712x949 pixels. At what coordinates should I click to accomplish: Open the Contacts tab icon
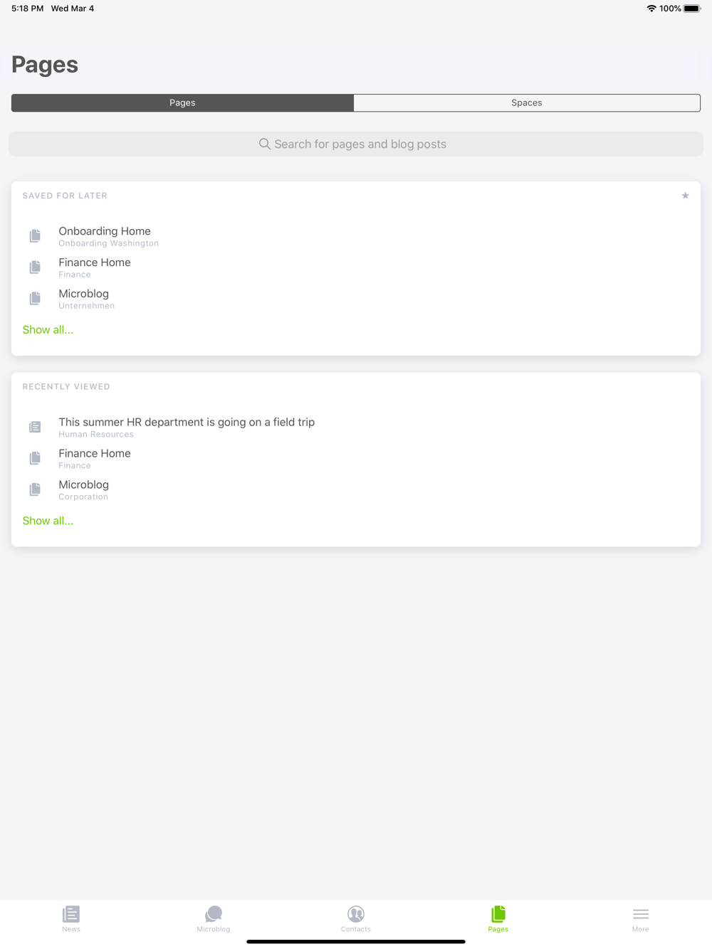[356, 914]
